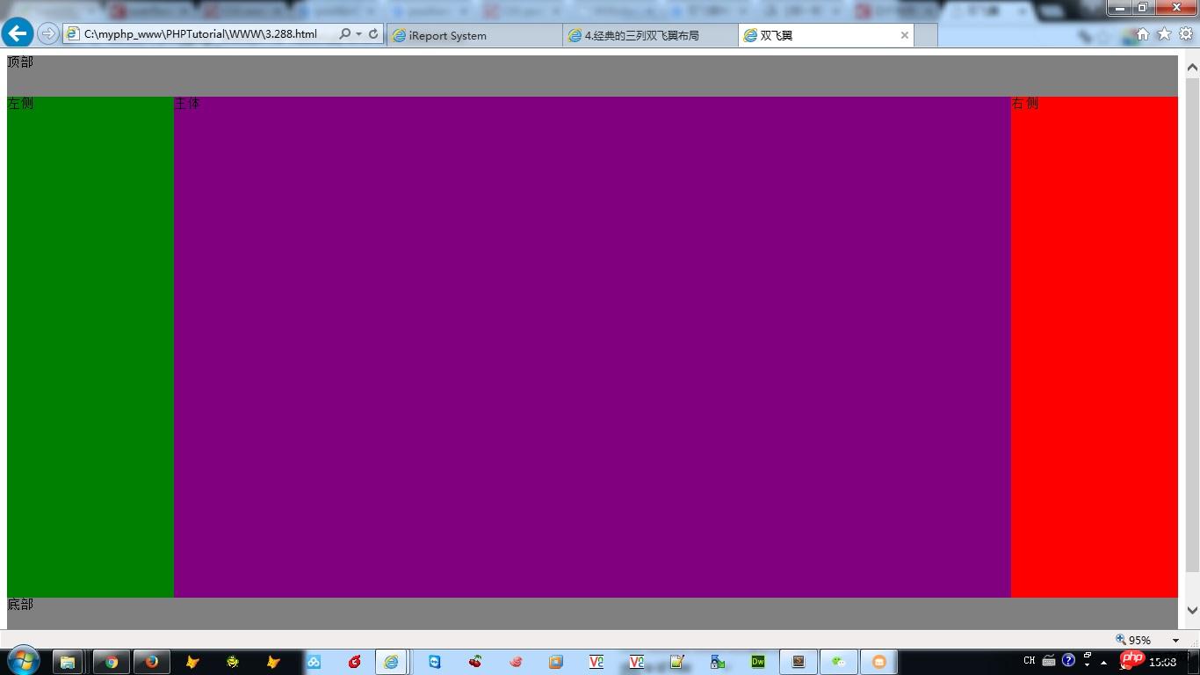Open Favorites with the star icon
Viewport: 1200px width, 675px height.
(x=1164, y=34)
